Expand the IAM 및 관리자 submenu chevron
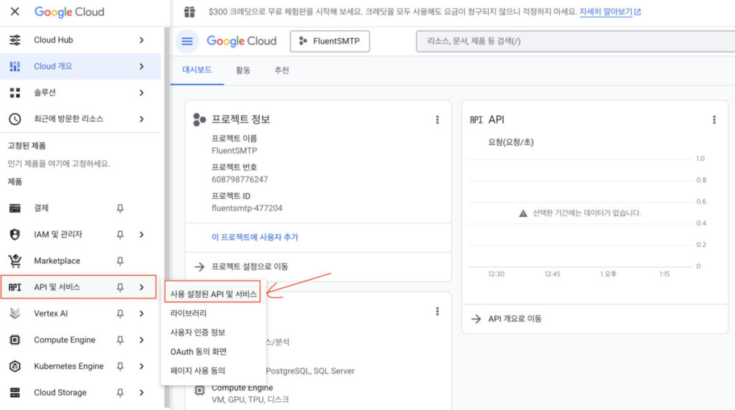735x410 pixels. tap(141, 234)
